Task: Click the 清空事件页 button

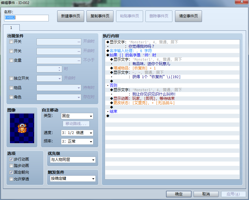Action: point(187,16)
